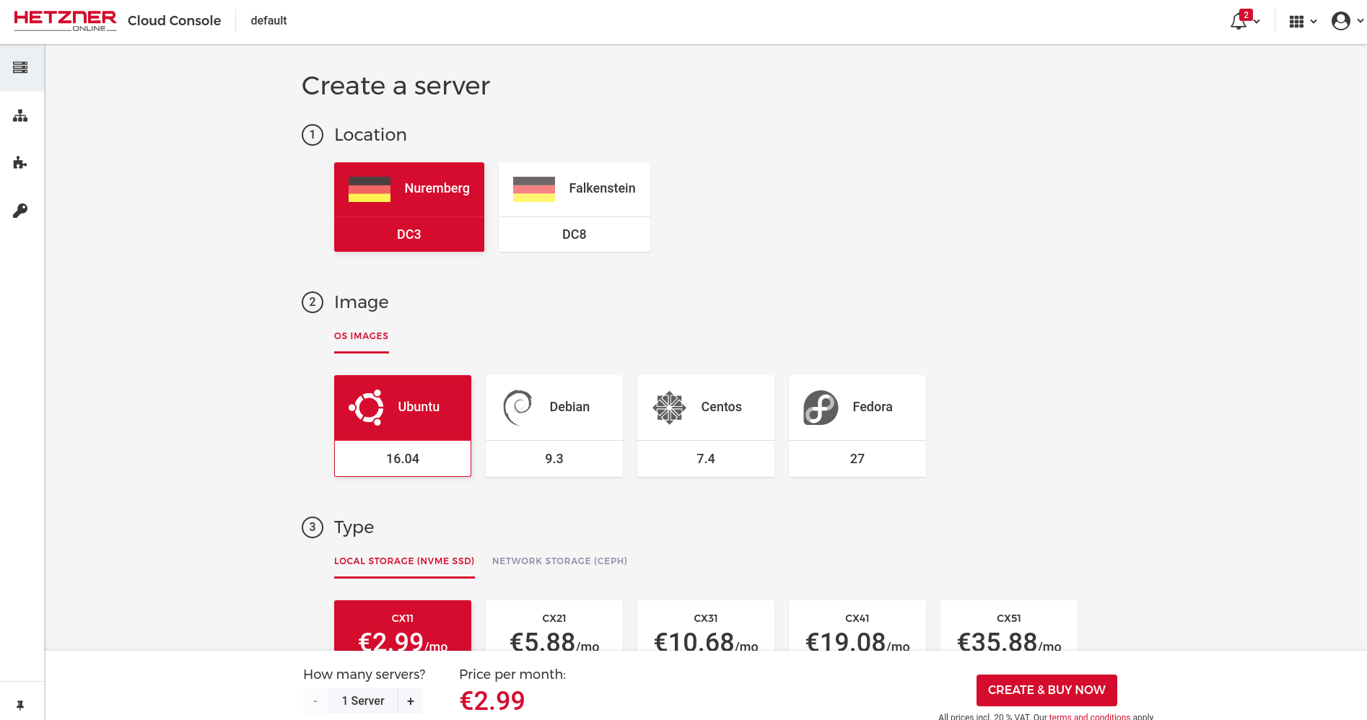
Task: Select the CX11 server type
Action: click(403, 625)
